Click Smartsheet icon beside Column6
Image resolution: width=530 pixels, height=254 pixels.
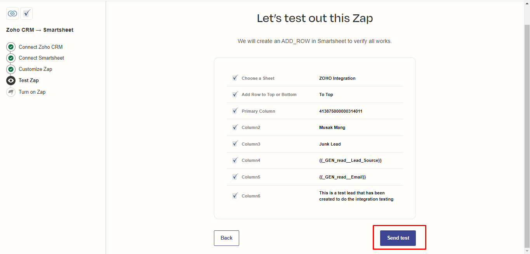235,196
